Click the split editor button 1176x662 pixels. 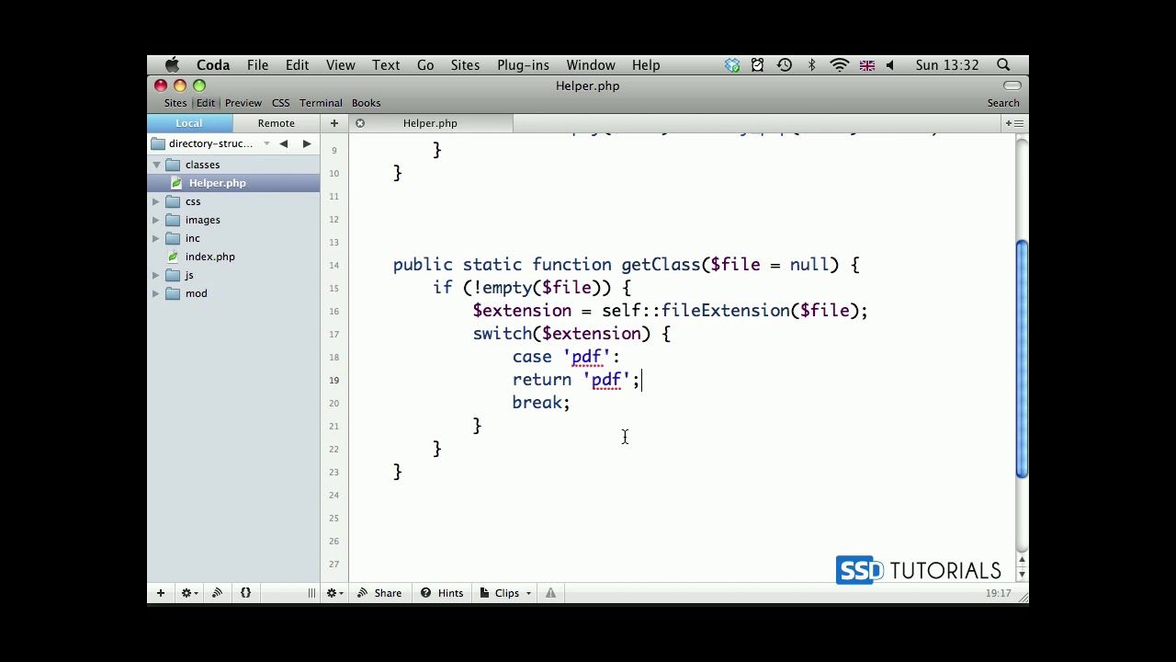coord(1013,123)
